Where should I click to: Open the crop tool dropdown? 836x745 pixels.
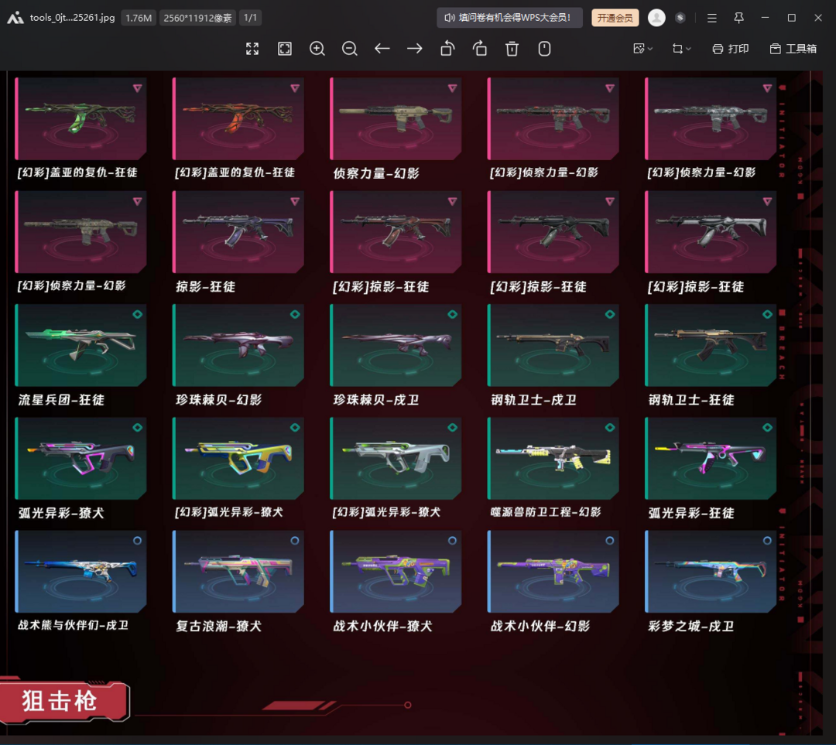click(681, 49)
